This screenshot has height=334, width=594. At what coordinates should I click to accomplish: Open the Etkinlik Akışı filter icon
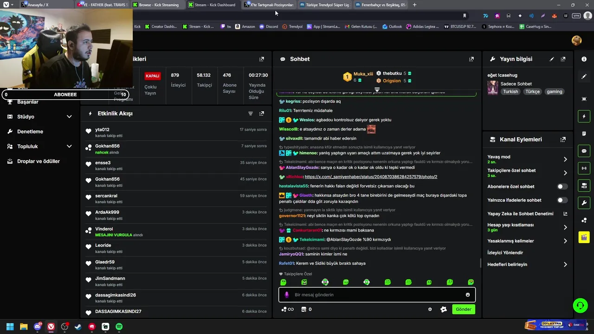(x=251, y=113)
